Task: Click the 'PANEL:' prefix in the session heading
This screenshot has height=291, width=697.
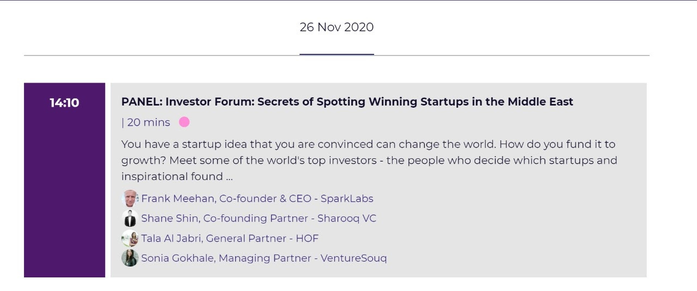Action: 142,102
